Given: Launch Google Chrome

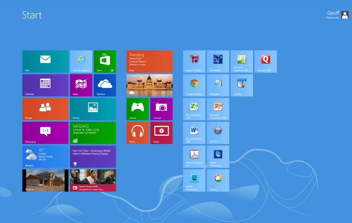Looking at the screenshot, I should [194, 85].
